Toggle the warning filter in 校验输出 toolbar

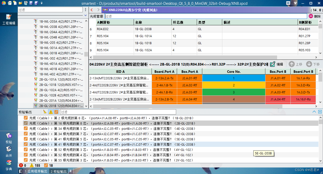click(51, 112)
